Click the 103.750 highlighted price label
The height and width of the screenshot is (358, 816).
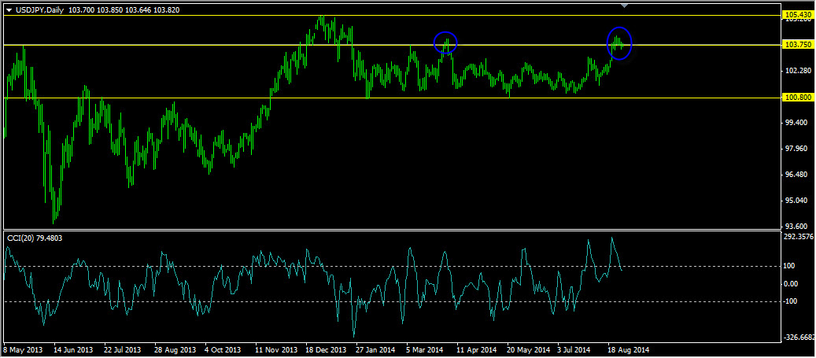798,45
